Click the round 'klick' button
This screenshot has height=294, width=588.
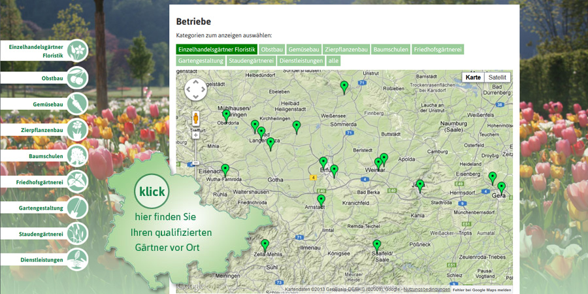pyautogui.click(x=152, y=191)
